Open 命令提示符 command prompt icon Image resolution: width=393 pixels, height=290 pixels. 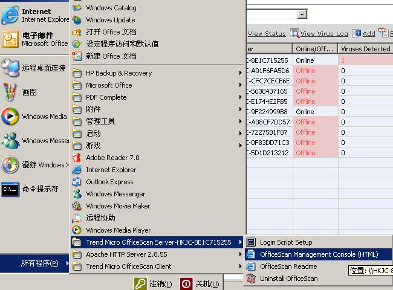pyautogui.click(x=10, y=189)
